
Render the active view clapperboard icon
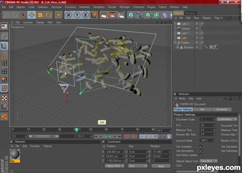pyautogui.click(x=104, y=15)
